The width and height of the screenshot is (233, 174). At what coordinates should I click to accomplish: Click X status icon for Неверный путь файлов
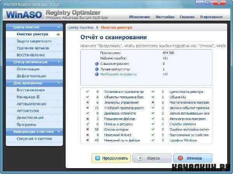pos(87,140)
